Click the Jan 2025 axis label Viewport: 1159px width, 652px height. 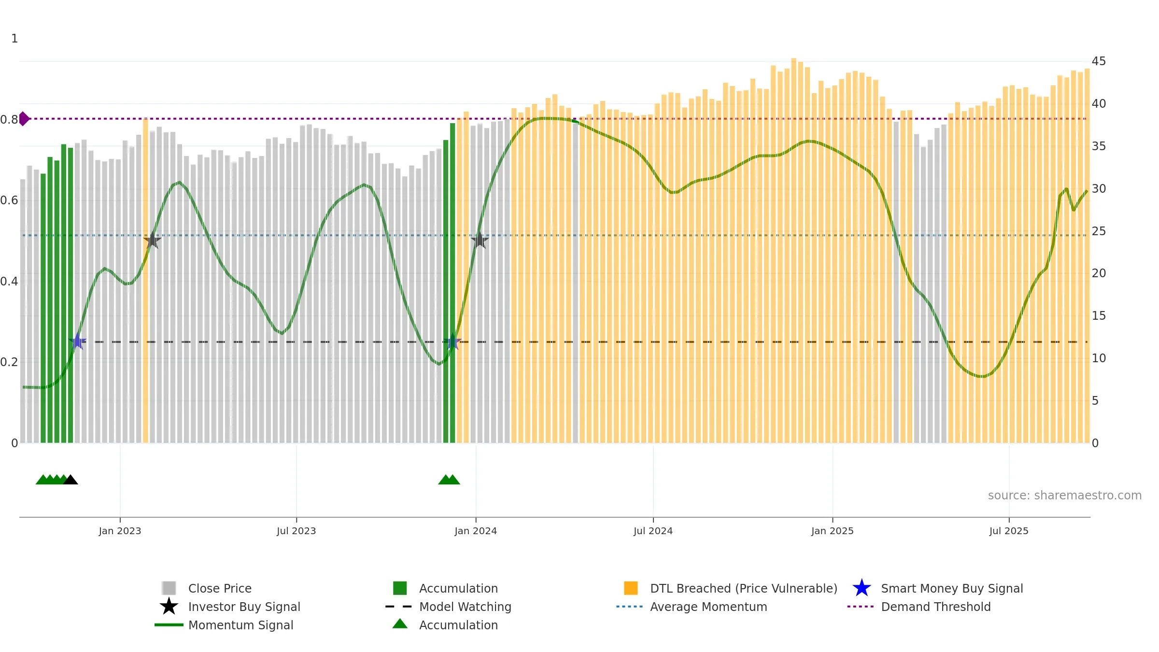coord(832,531)
